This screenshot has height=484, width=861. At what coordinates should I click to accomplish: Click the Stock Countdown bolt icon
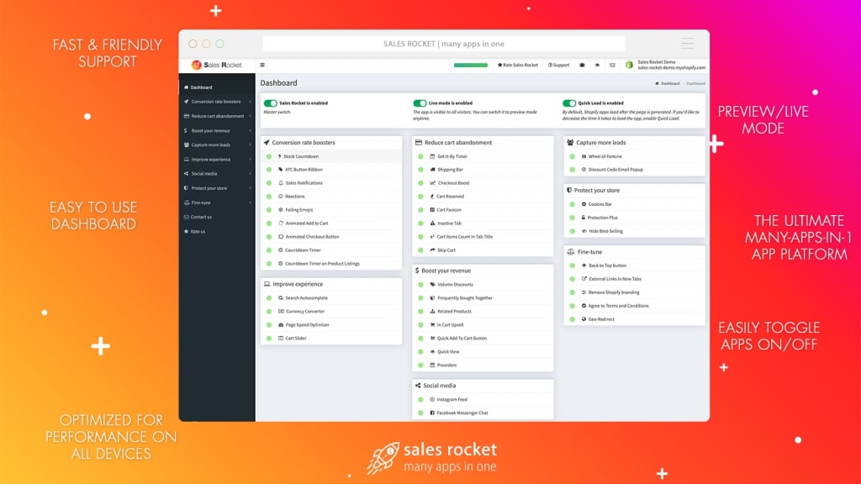[x=279, y=156]
